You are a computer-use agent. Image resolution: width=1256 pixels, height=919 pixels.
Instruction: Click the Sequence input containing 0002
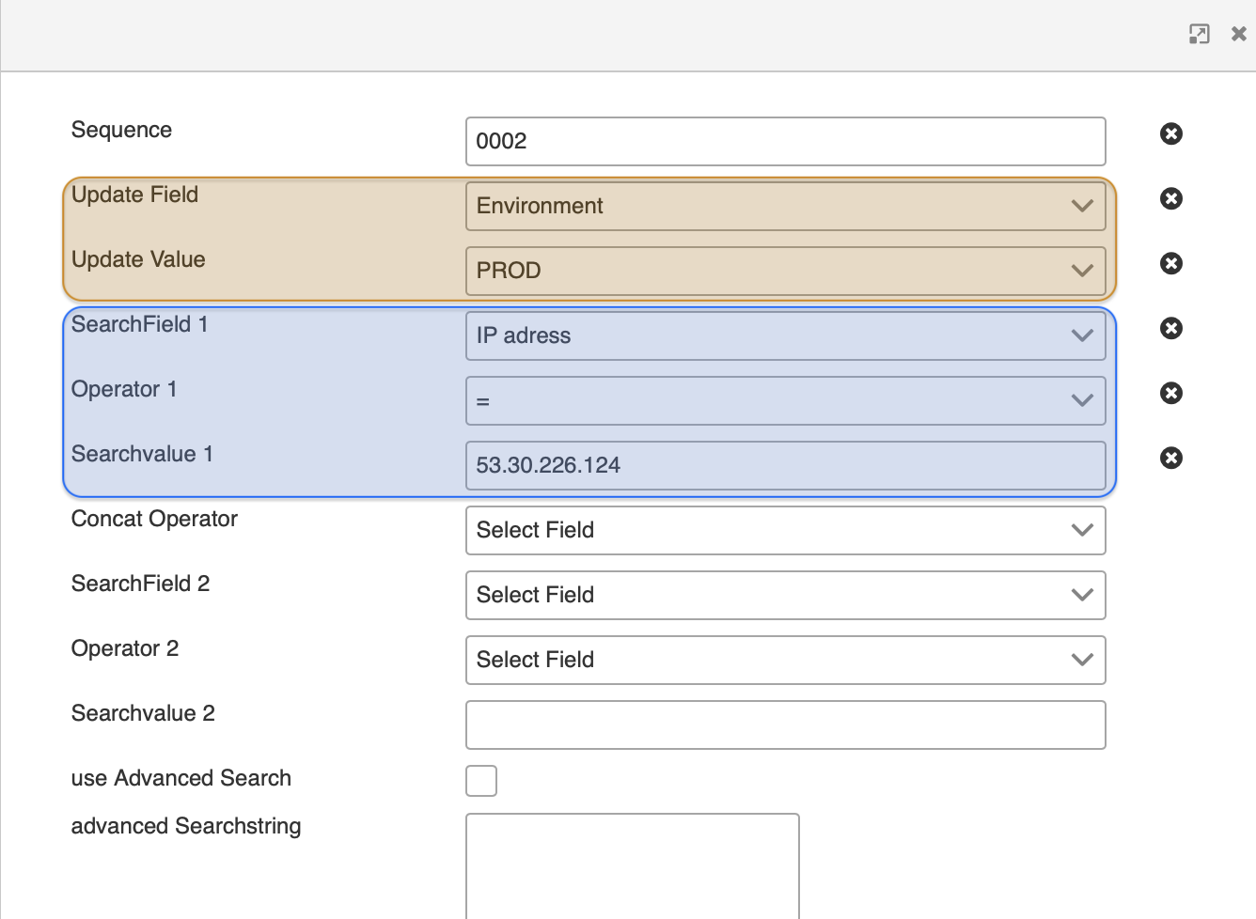point(785,141)
